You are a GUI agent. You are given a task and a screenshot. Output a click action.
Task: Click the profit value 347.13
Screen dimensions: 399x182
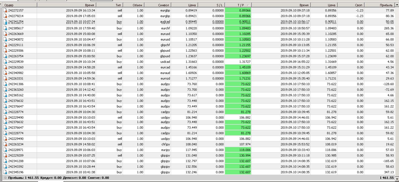(x=388, y=172)
